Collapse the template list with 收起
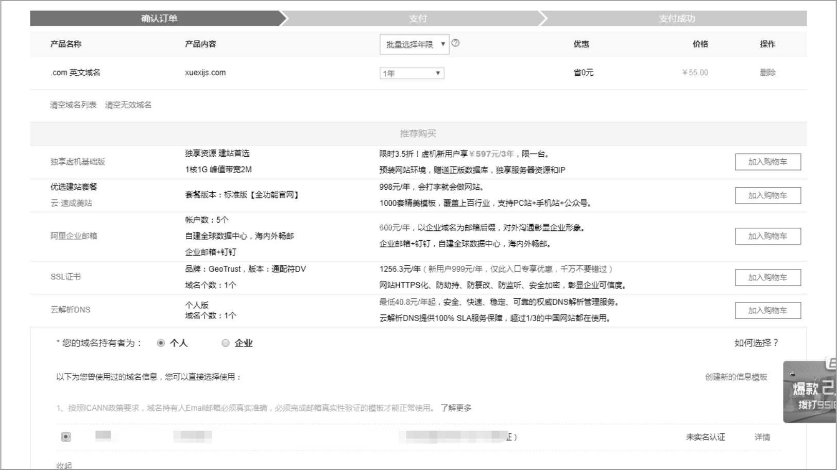837x470 pixels. click(x=64, y=465)
